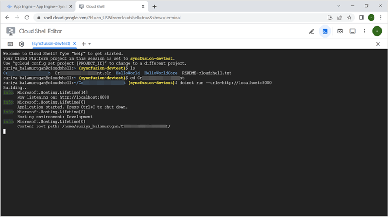388x217 pixels.
Task: Click the 'gcloud config set project' hint line
Action: (95, 63)
